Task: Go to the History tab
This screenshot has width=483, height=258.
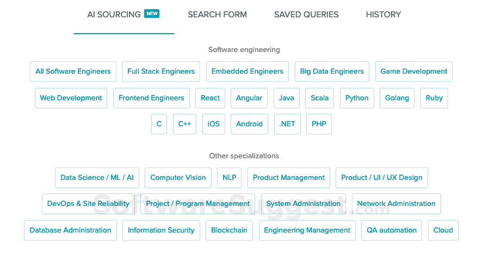Action: coord(383,15)
